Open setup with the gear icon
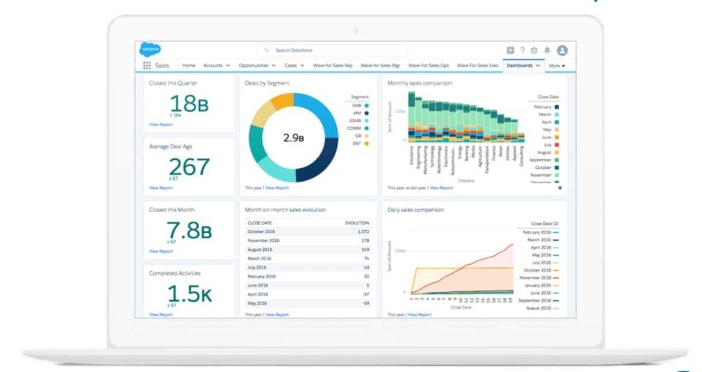 534,49
